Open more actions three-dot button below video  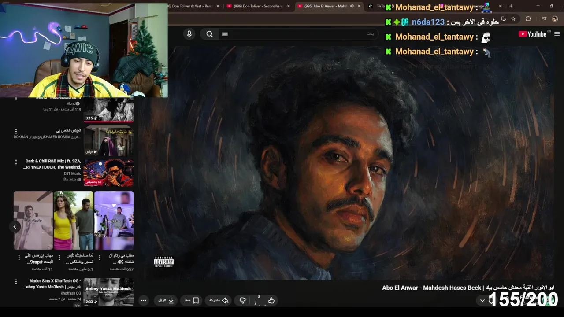[x=144, y=301]
